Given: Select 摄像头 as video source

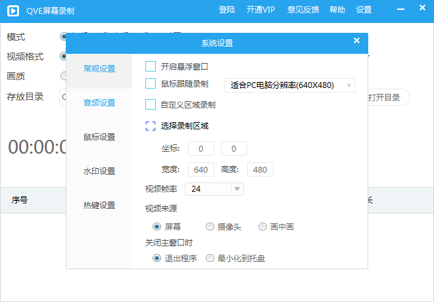Looking at the screenshot, I should pyautogui.click(x=210, y=227).
